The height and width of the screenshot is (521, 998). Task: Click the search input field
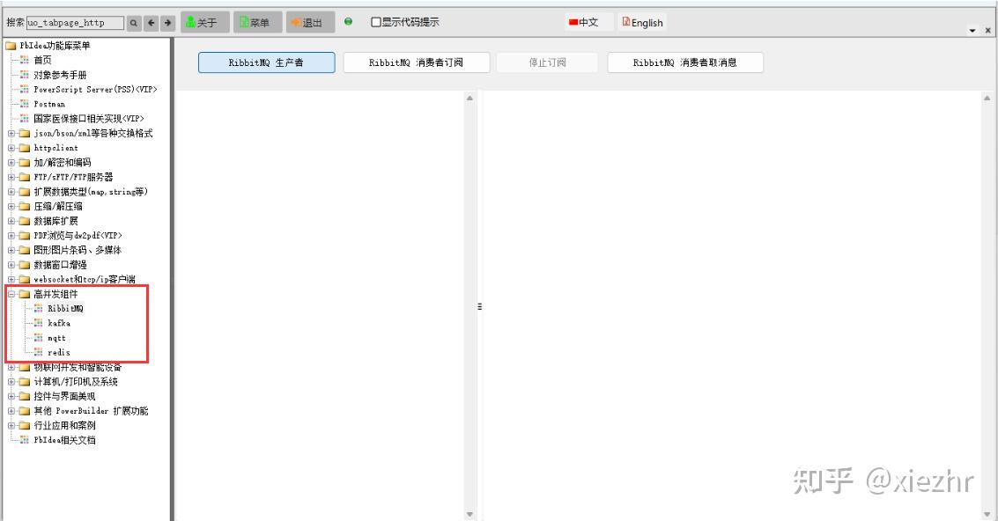point(75,23)
